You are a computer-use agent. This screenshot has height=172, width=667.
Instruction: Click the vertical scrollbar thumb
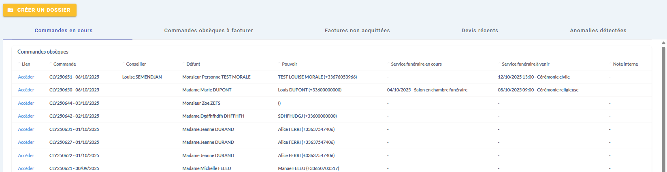(x=663, y=109)
